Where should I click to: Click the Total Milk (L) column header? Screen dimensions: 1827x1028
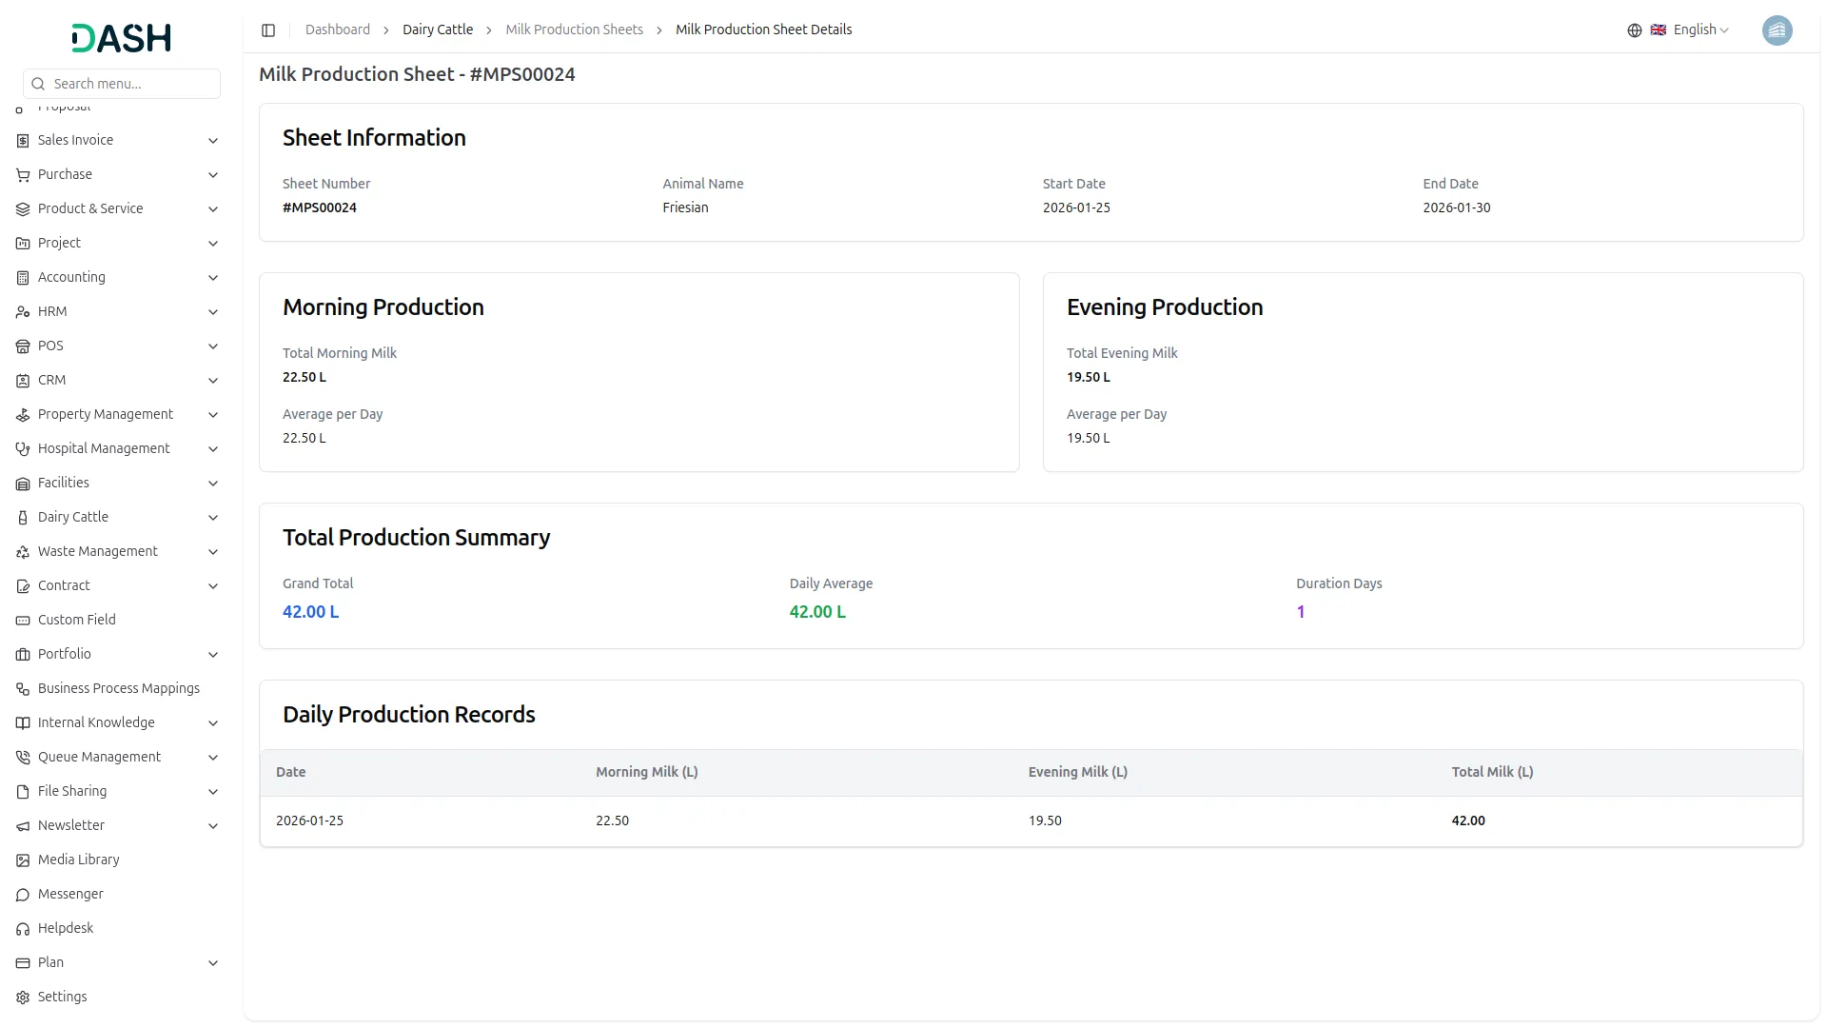point(1492,772)
